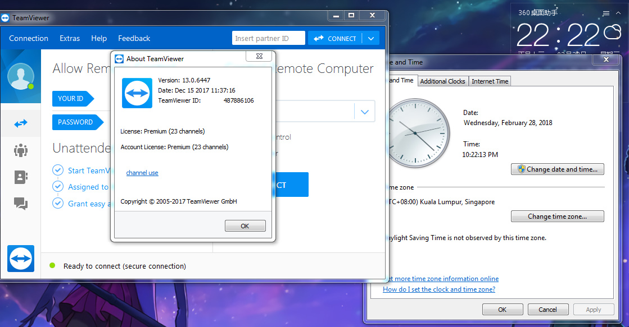Click the TeamViewer title bar app icon
This screenshot has height=327, width=629.
tap(5, 18)
